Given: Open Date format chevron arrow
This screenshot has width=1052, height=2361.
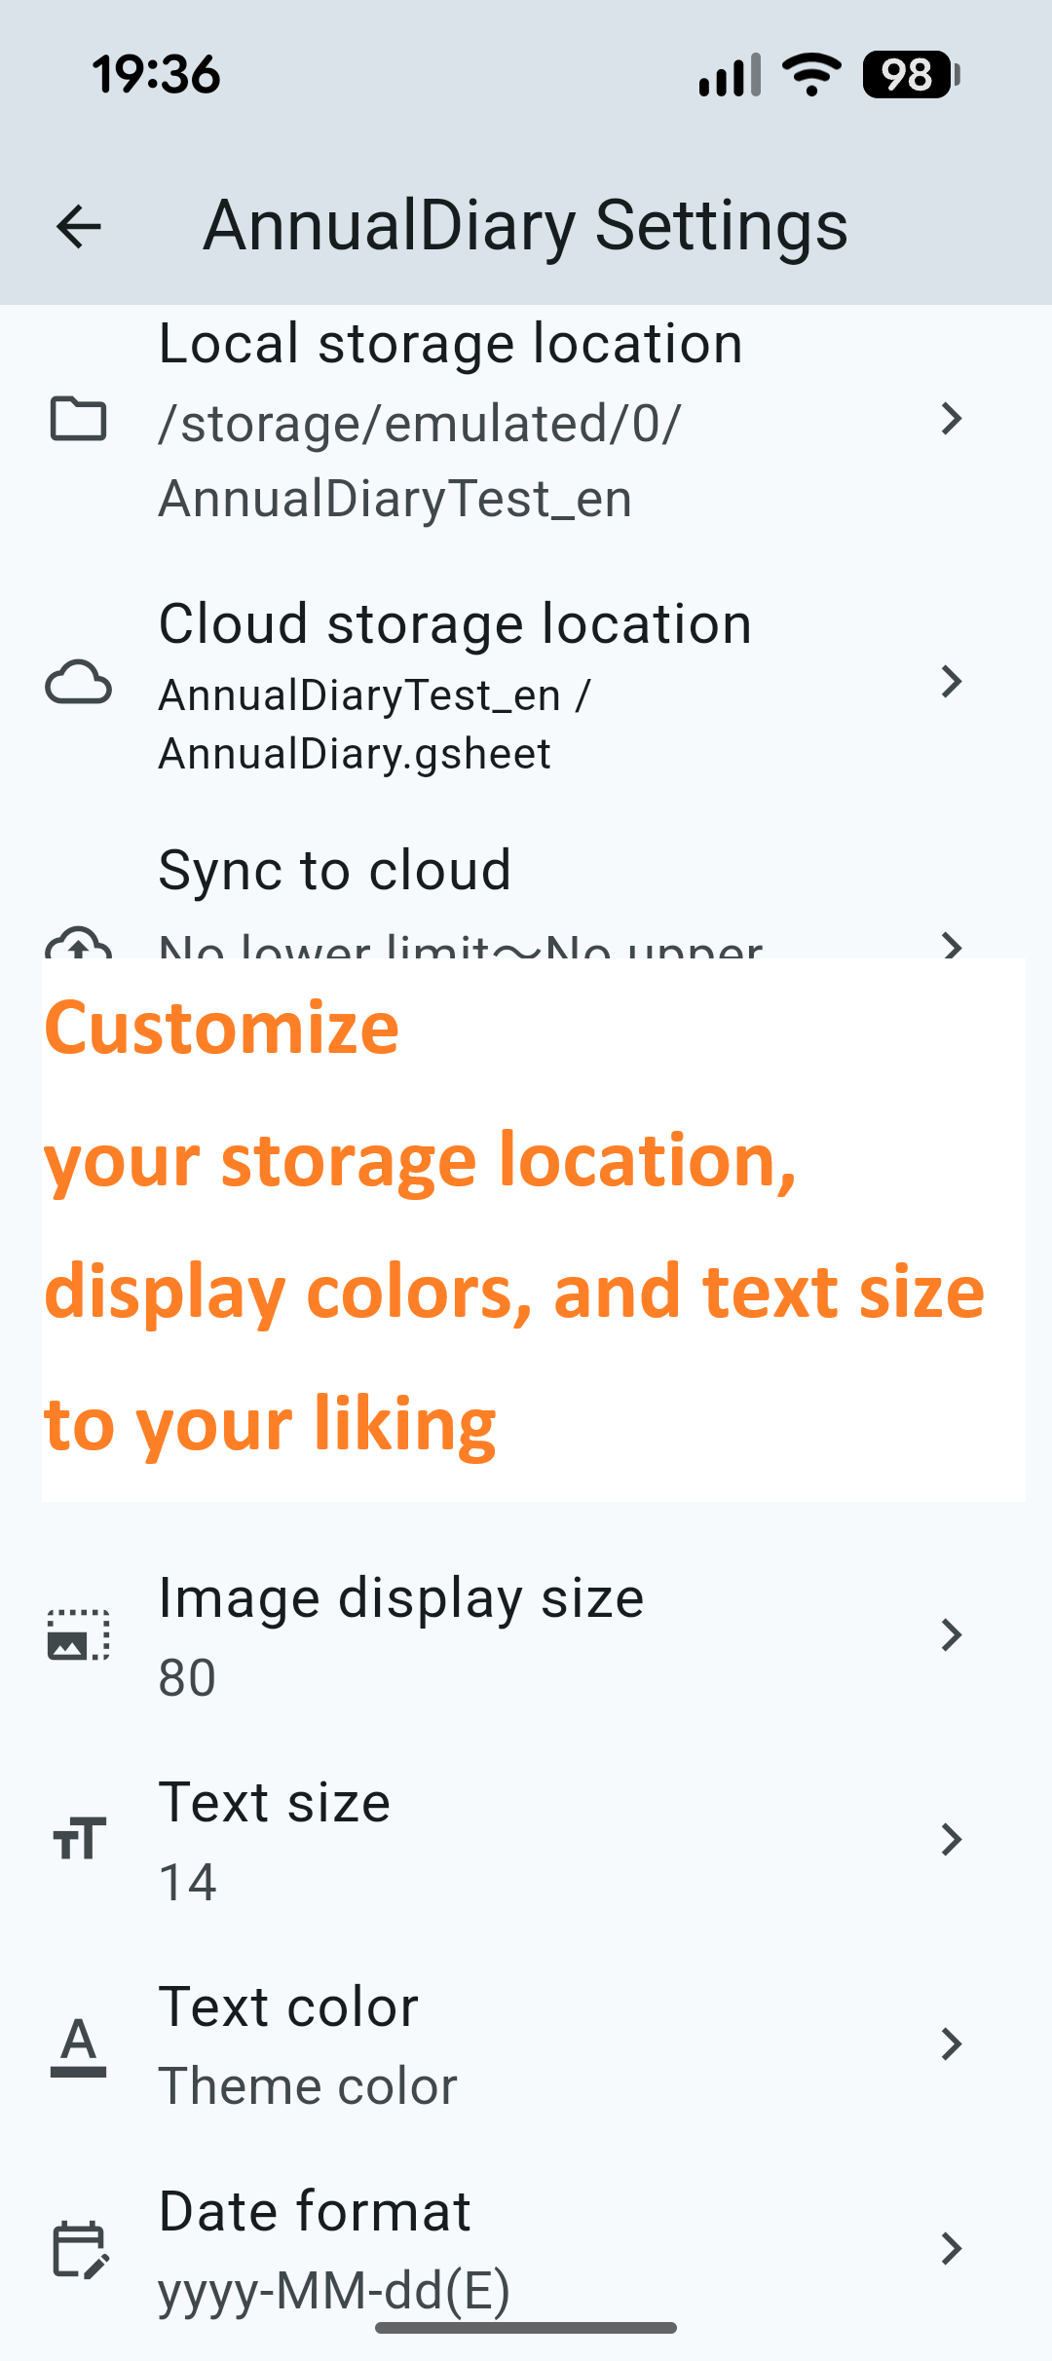Looking at the screenshot, I should point(952,2248).
